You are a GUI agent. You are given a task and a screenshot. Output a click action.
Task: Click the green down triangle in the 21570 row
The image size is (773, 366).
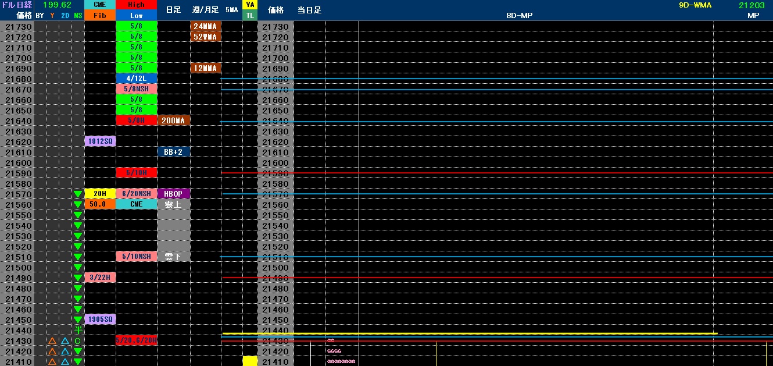click(x=78, y=194)
